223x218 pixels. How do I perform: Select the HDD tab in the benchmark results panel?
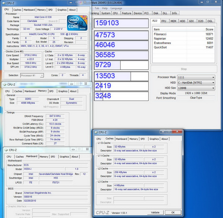tap(182, 21)
